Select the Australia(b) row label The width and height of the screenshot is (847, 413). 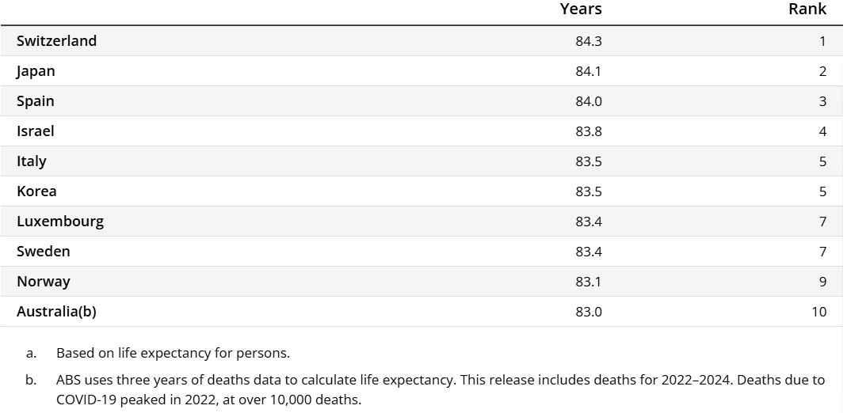tap(56, 312)
